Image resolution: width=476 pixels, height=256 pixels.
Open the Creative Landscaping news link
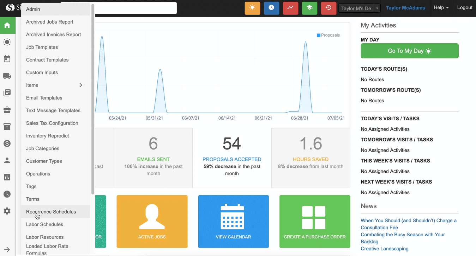[x=384, y=249]
